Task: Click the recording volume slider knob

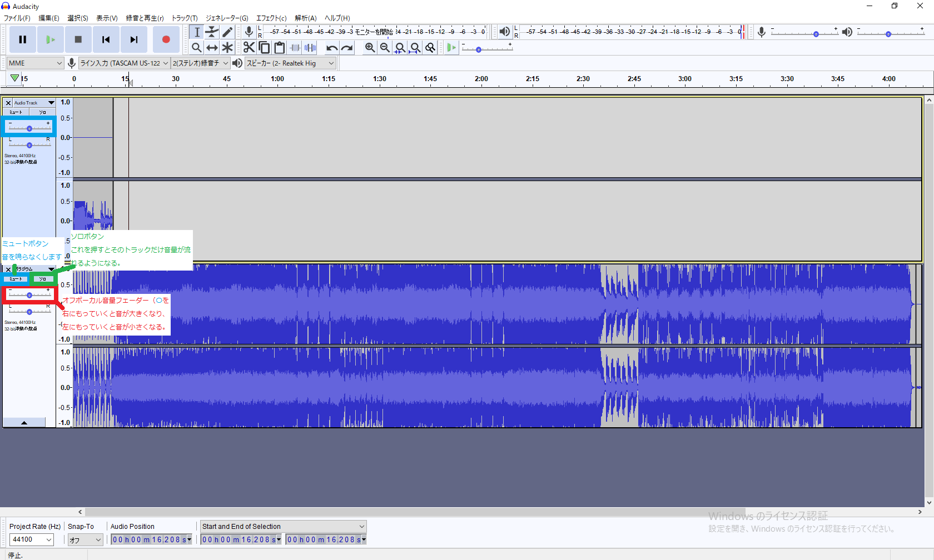Action: coord(816,34)
